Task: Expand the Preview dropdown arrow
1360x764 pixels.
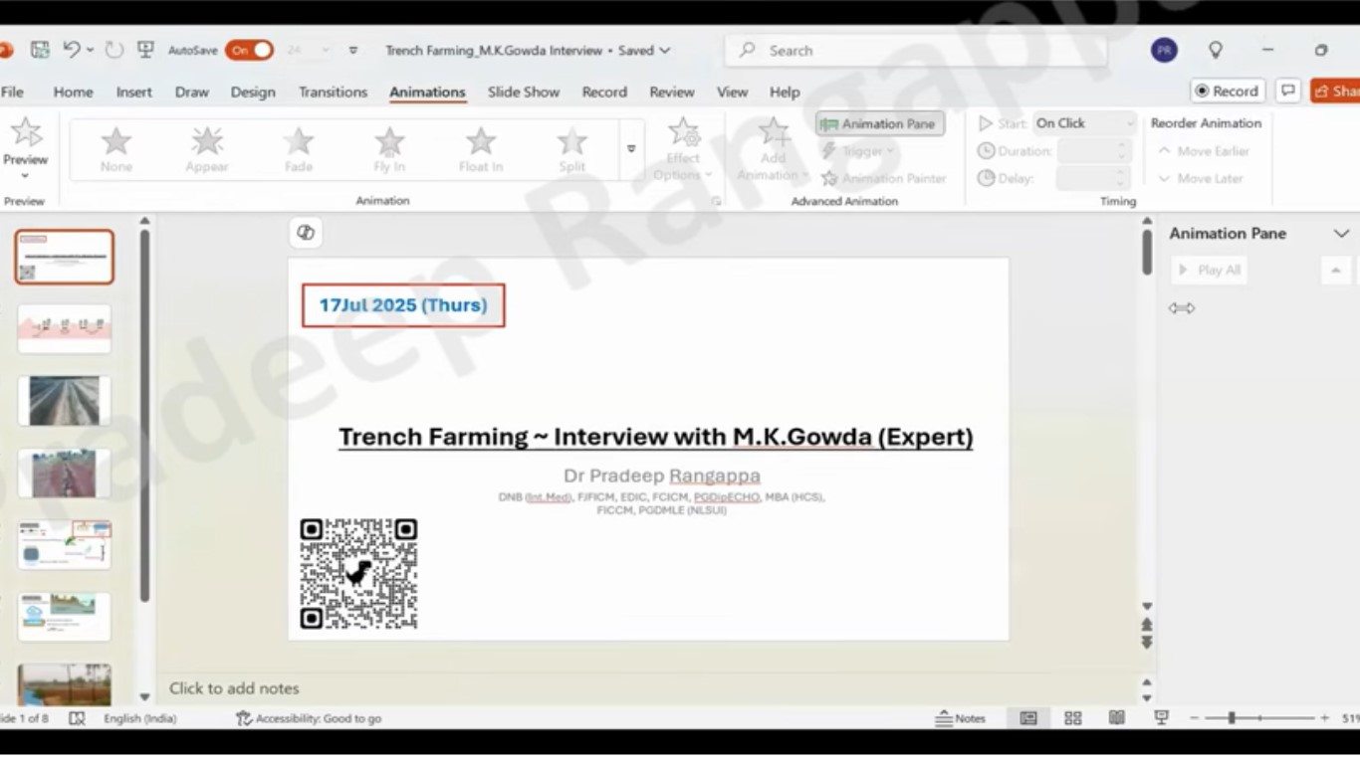Action: point(25,176)
